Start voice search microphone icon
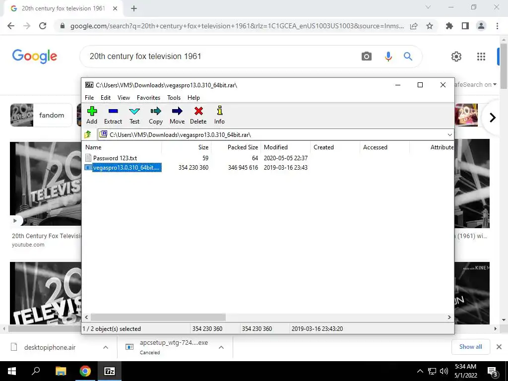508x381 pixels. (388, 57)
